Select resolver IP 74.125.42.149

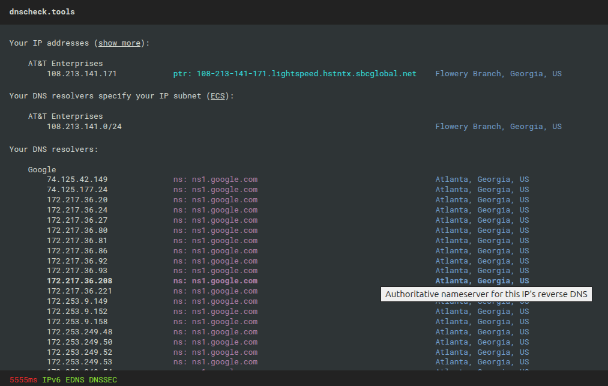(77, 179)
